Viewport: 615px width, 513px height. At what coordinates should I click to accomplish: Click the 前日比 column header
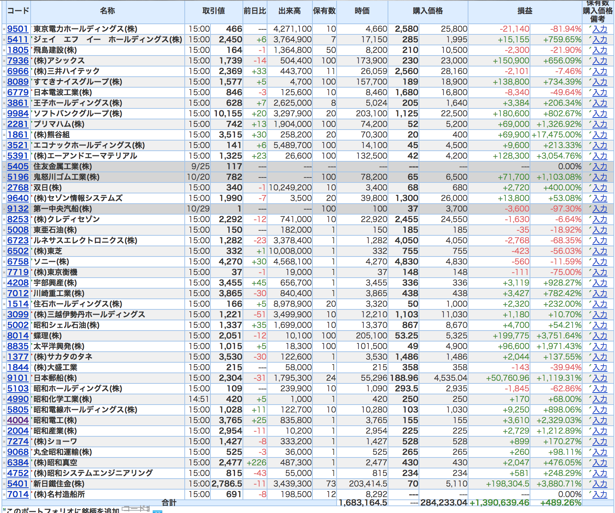255,11
